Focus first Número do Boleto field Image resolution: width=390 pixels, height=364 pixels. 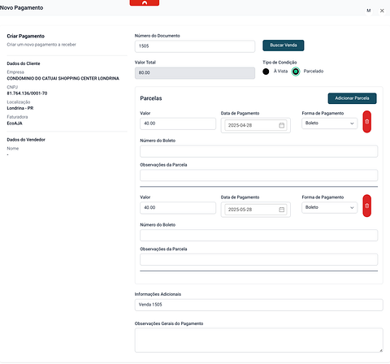coord(258,151)
